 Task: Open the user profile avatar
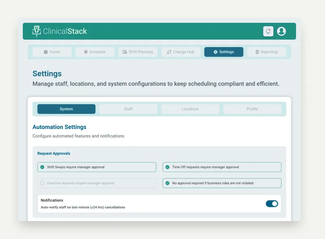tap(282, 31)
